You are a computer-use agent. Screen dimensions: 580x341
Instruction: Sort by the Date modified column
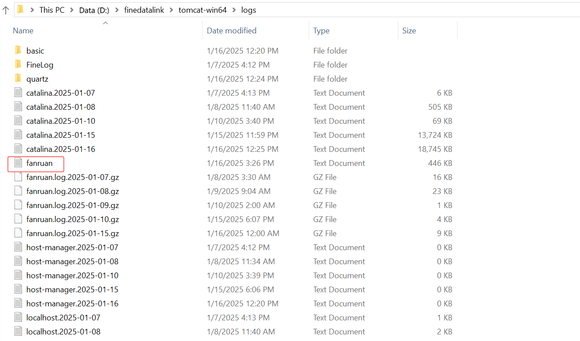pyautogui.click(x=231, y=30)
